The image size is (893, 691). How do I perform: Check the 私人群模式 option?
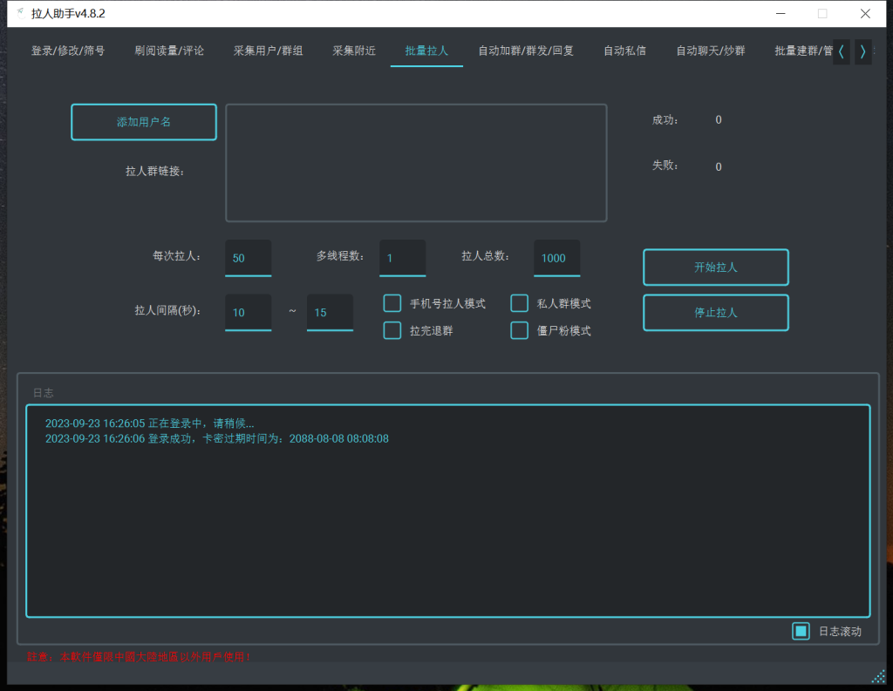[519, 303]
